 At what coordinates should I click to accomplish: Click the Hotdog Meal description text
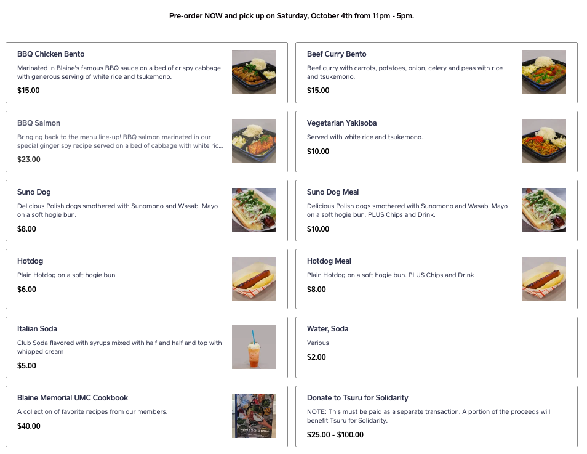pyautogui.click(x=391, y=275)
